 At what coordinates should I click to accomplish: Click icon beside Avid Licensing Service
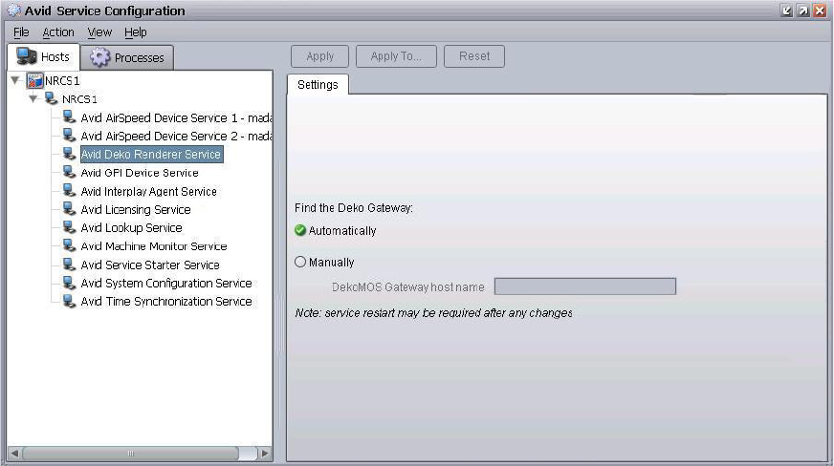pos(69,209)
